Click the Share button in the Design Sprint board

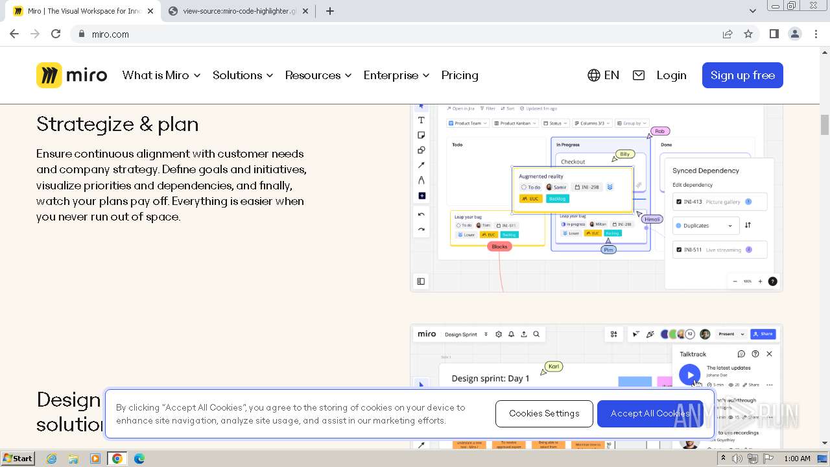click(x=763, y=334)
